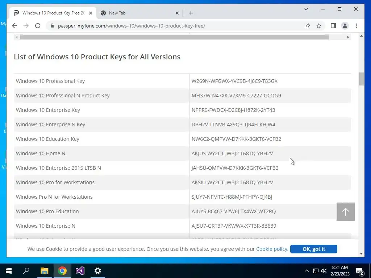Click the vertical page scrollbar thumb

pyautogui.click(x=361, y=79)
